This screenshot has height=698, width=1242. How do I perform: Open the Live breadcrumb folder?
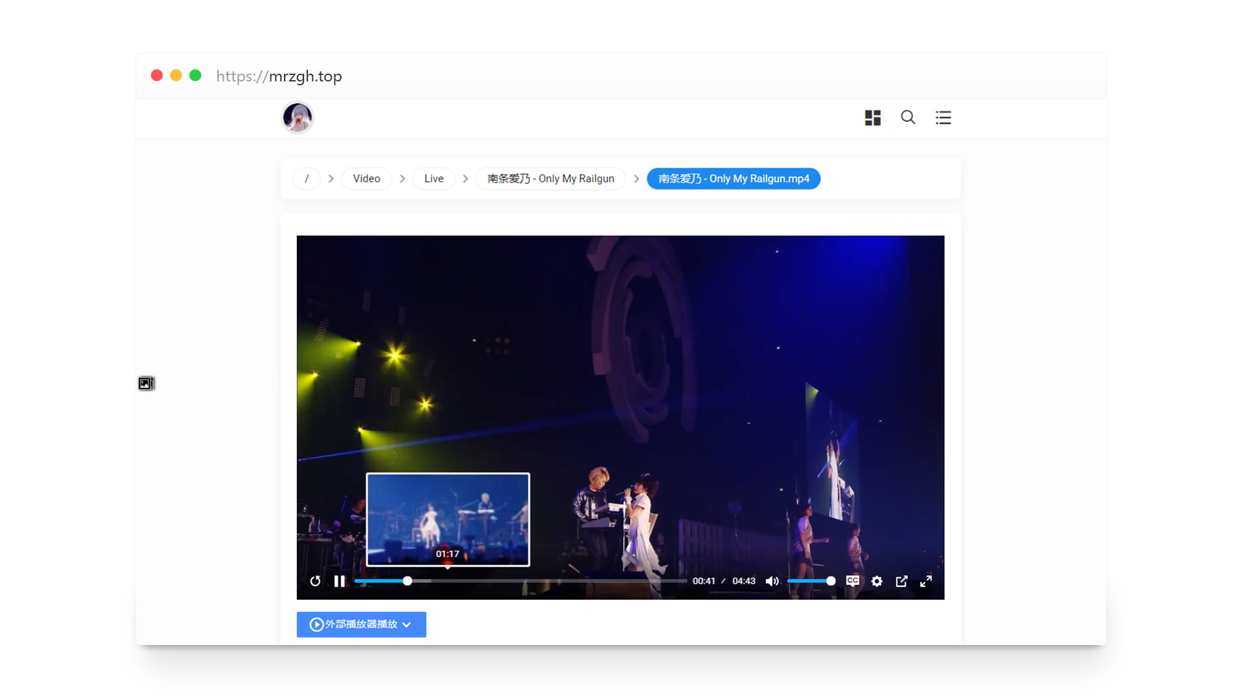(x=433, y=178)
